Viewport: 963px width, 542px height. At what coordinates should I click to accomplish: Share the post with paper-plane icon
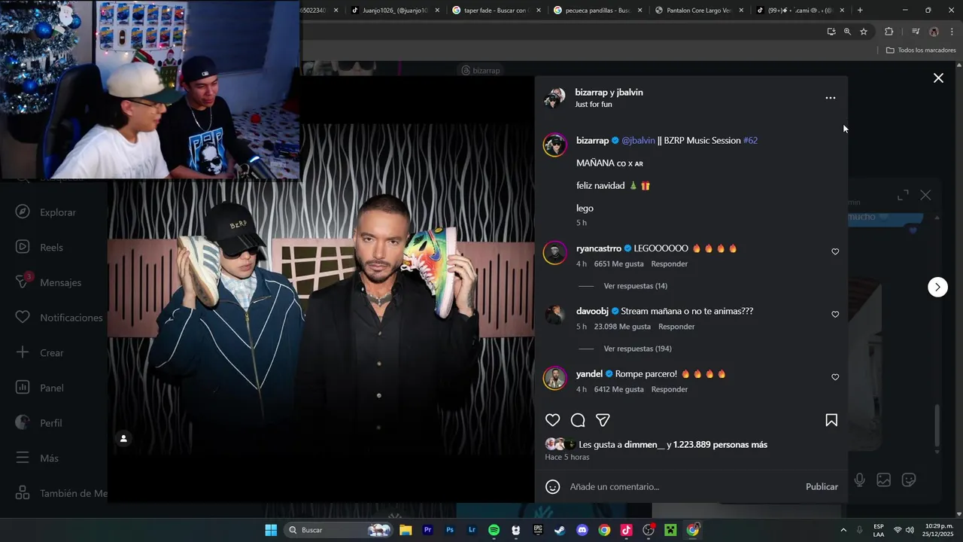pyautogui.click(x=603, y=420)
